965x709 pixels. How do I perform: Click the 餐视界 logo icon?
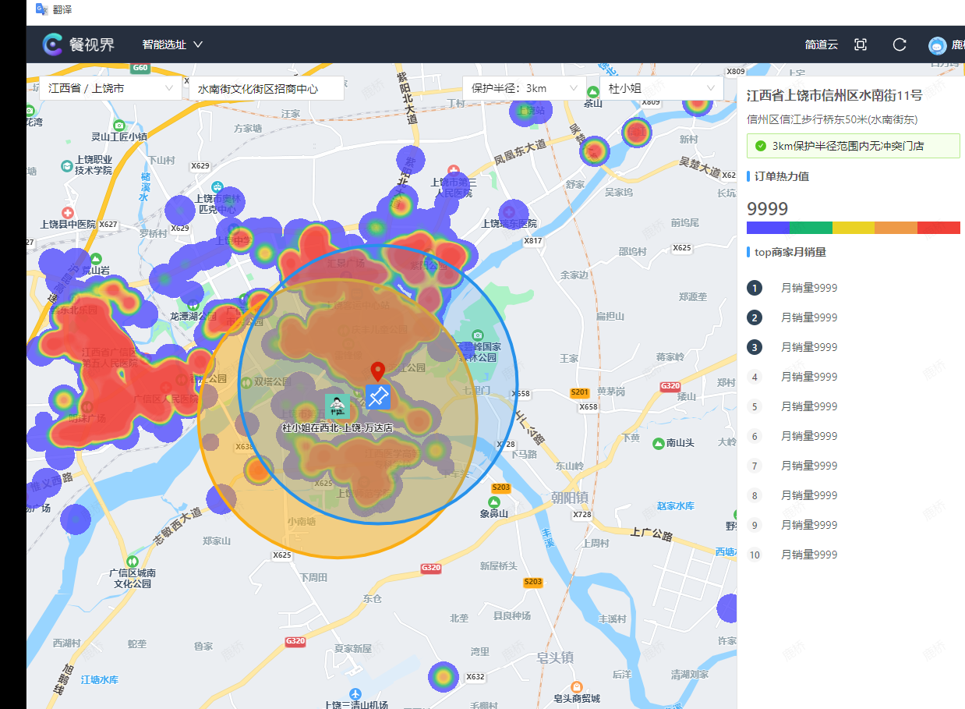[x=53, y=44]
